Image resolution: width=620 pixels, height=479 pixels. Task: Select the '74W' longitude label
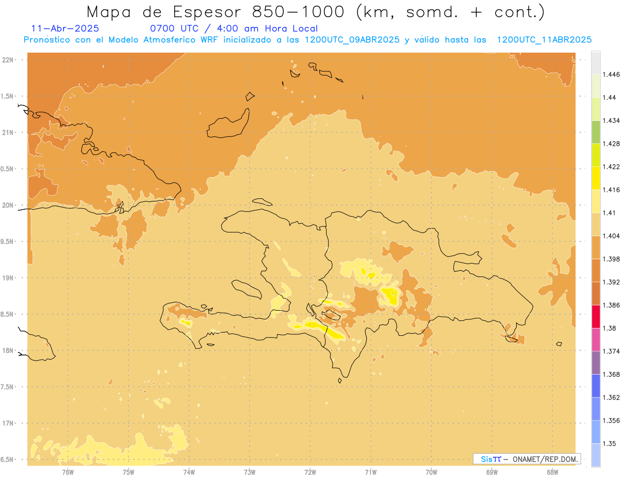189,472
